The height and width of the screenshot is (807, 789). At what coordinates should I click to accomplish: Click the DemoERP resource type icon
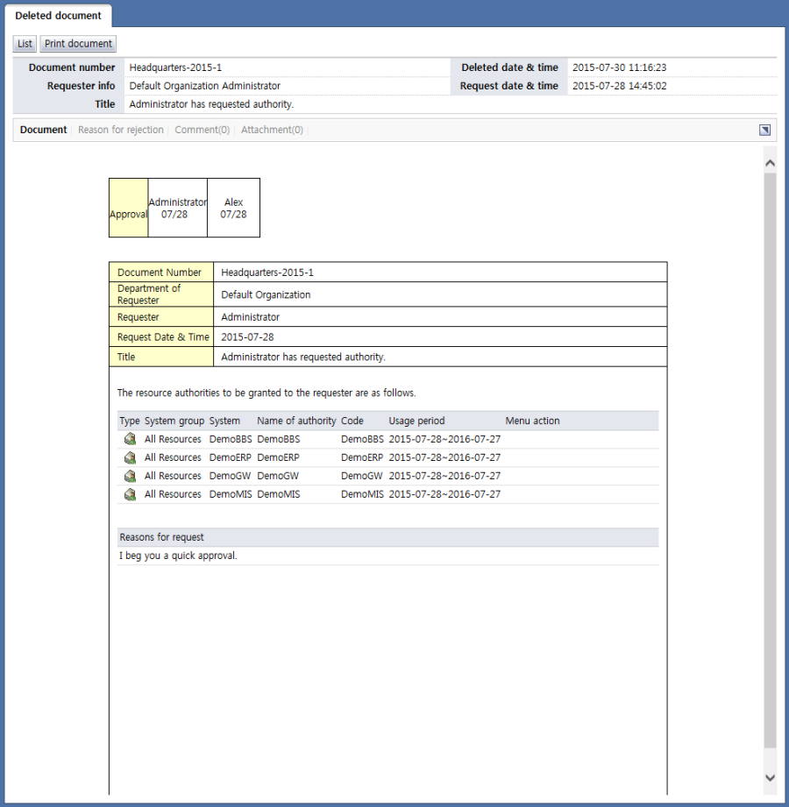[130, 457]
